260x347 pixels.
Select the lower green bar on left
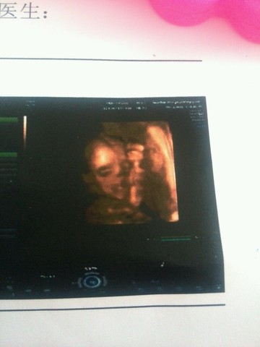9,155
